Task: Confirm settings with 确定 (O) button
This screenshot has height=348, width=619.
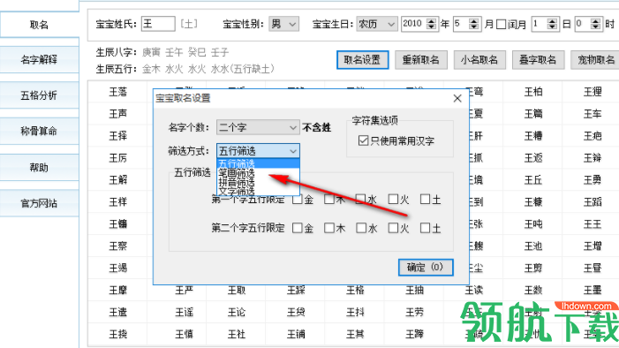Action: coord(426,268)
